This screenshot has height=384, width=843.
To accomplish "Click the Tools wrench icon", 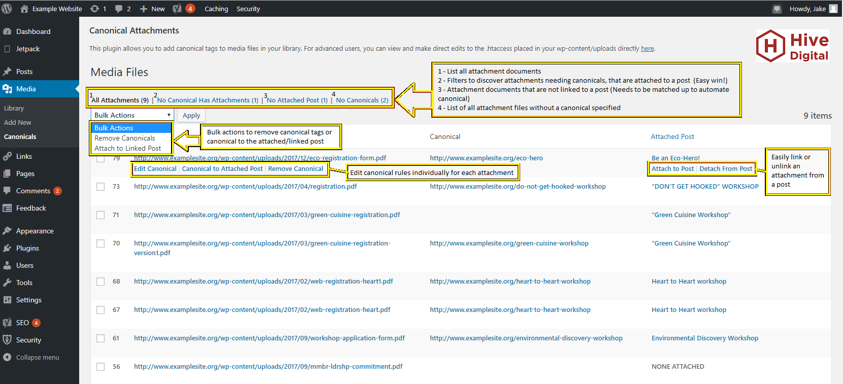I will click(x=7, y=283).
